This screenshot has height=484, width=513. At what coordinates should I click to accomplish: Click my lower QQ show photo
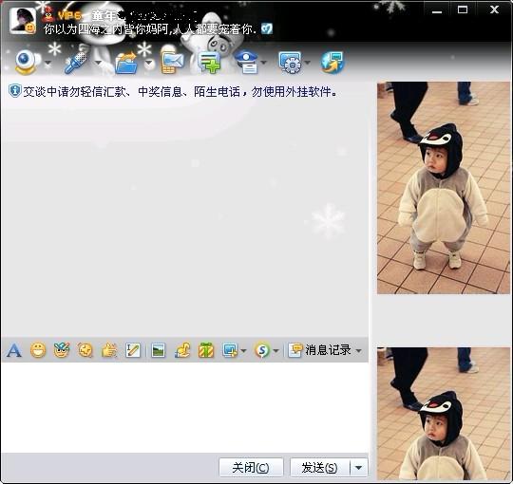click(444, 414)
